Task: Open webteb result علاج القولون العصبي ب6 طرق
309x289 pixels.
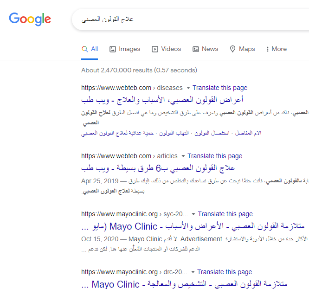Action: [158, 168]
